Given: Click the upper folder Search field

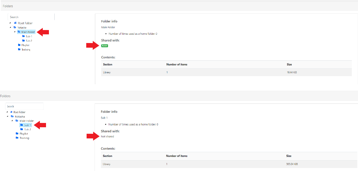Looking at the screenshot, I should (32, 17).
